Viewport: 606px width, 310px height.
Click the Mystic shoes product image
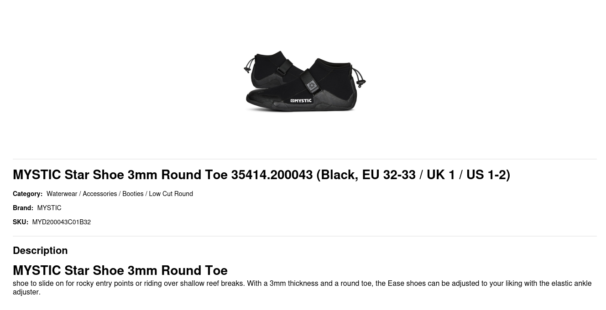[x=304, y=81]
